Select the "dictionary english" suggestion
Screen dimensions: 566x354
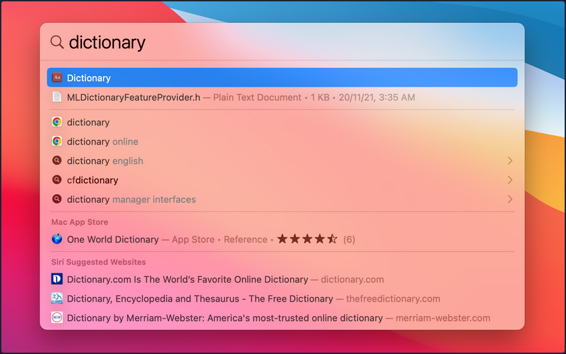[x=282, y=161]
